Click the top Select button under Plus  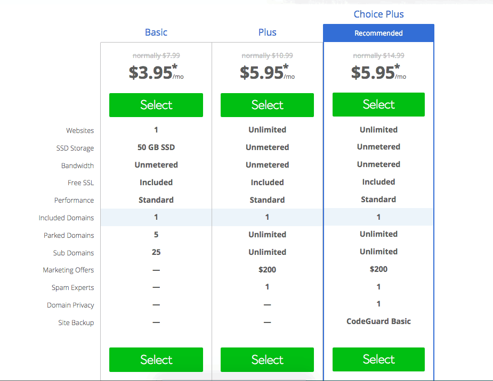(267, 105)
